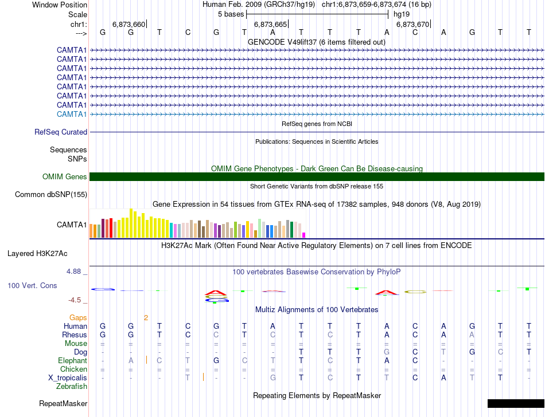Viewport: 545px width, 417px height.
Task: Click the dark green OMIM gene bar
Action: point(317,176)
